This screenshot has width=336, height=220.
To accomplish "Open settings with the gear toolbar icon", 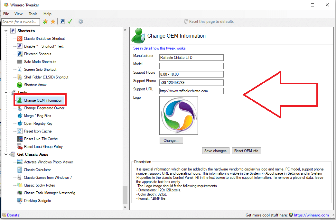I will click(x=80, y=22).
